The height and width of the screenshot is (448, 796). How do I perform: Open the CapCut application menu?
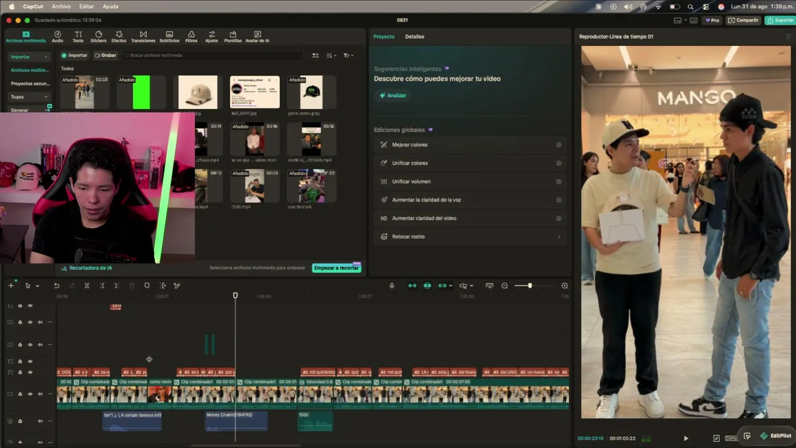[x=32, y=6]
